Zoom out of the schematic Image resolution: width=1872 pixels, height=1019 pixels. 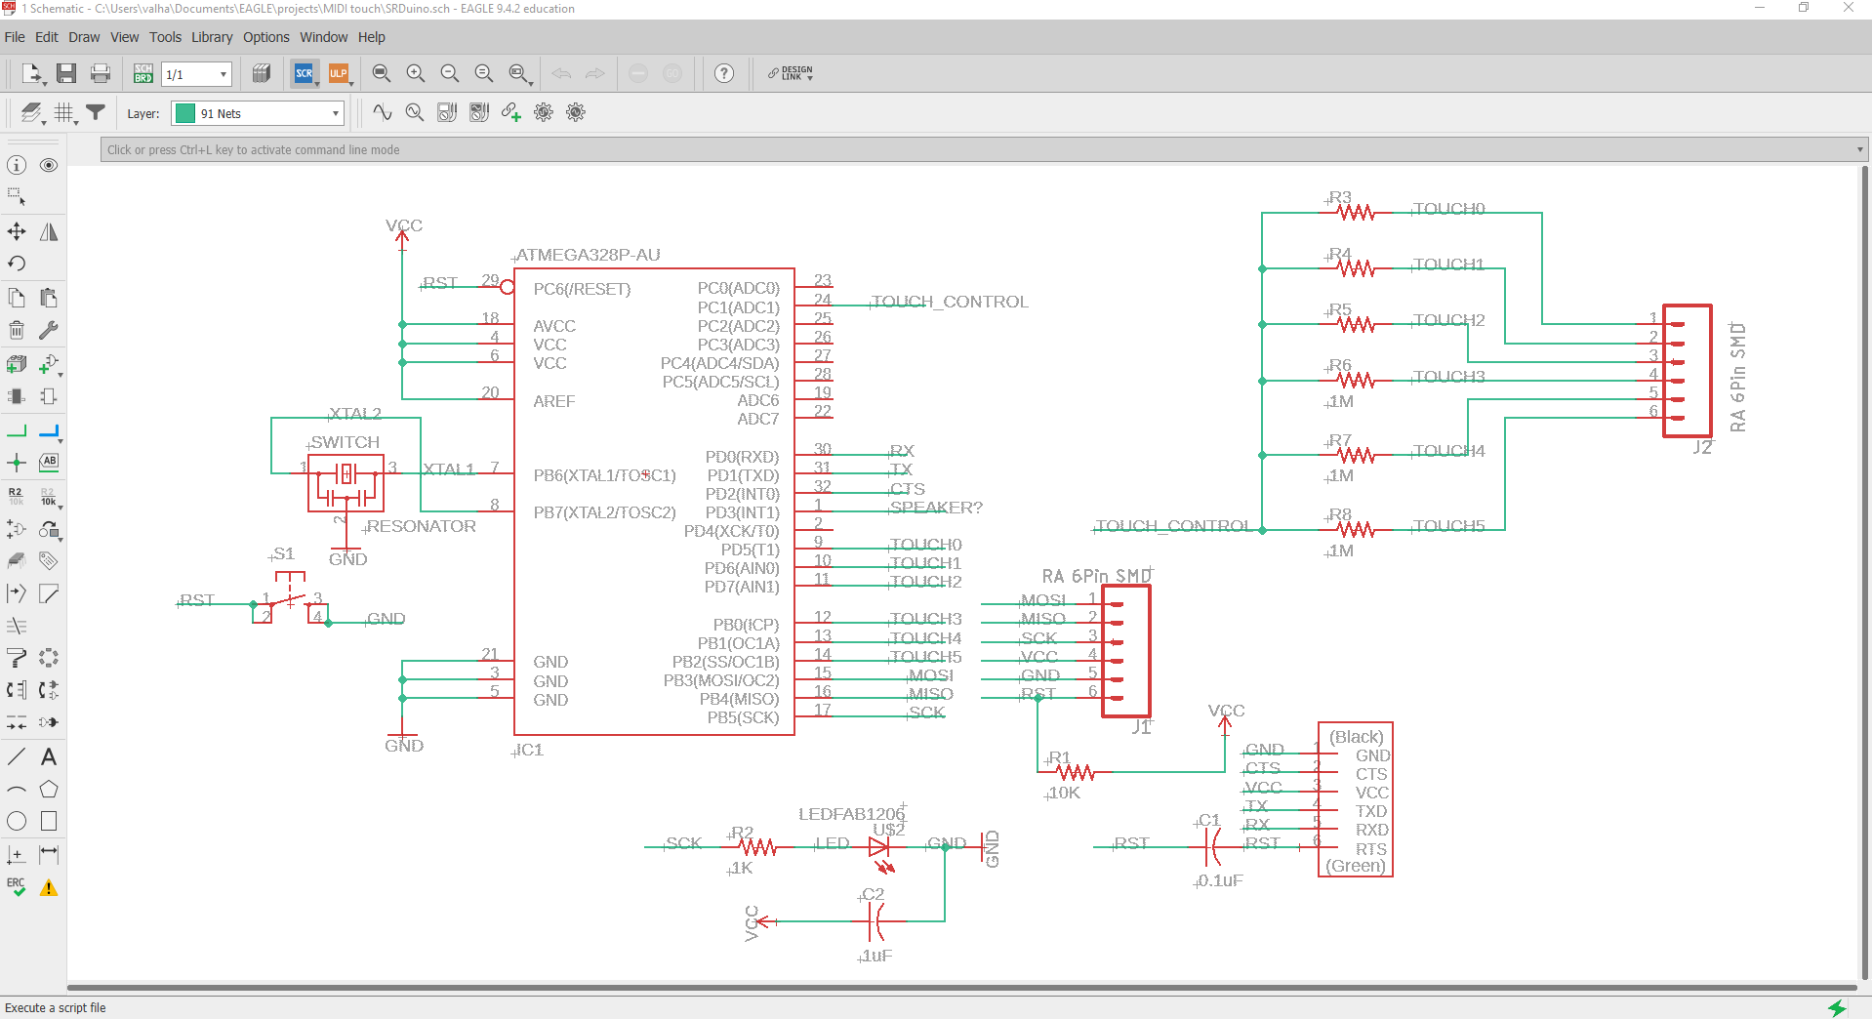point(450,73)
